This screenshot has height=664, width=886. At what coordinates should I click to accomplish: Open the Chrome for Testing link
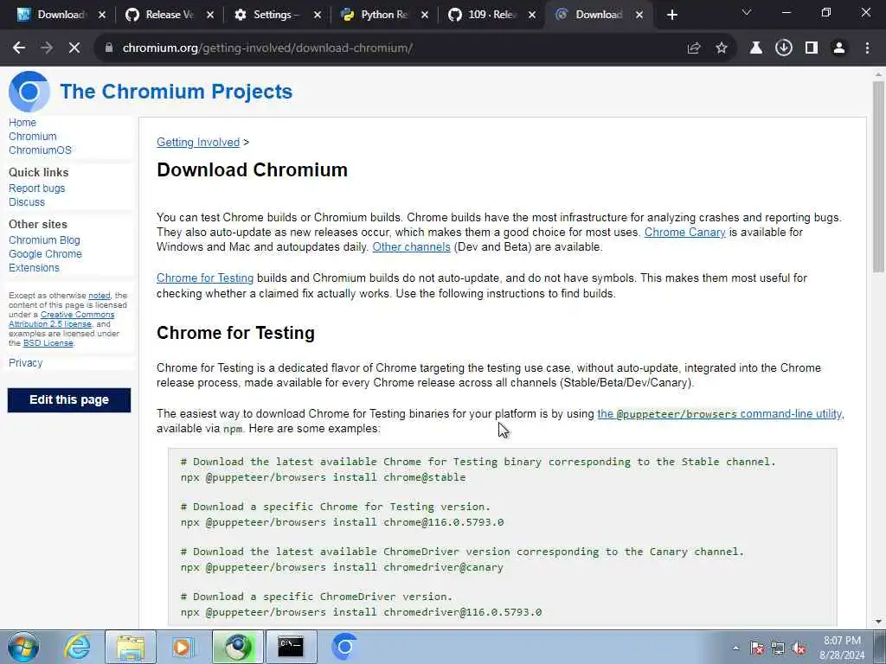coord(205,278)
